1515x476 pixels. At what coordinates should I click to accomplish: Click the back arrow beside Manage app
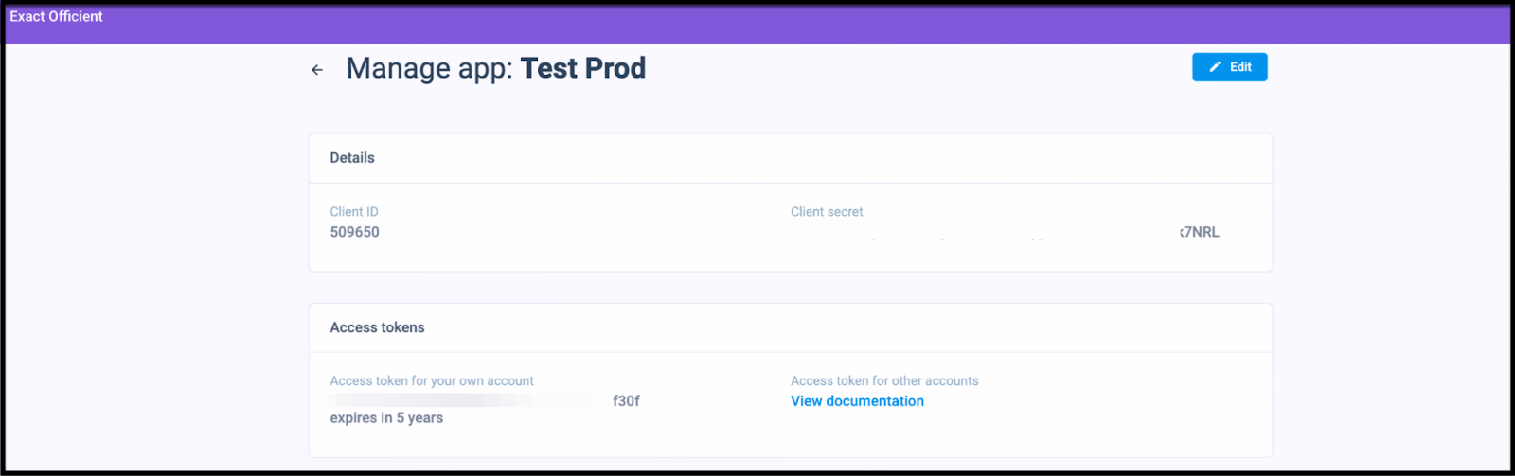(x=317, y=70)
